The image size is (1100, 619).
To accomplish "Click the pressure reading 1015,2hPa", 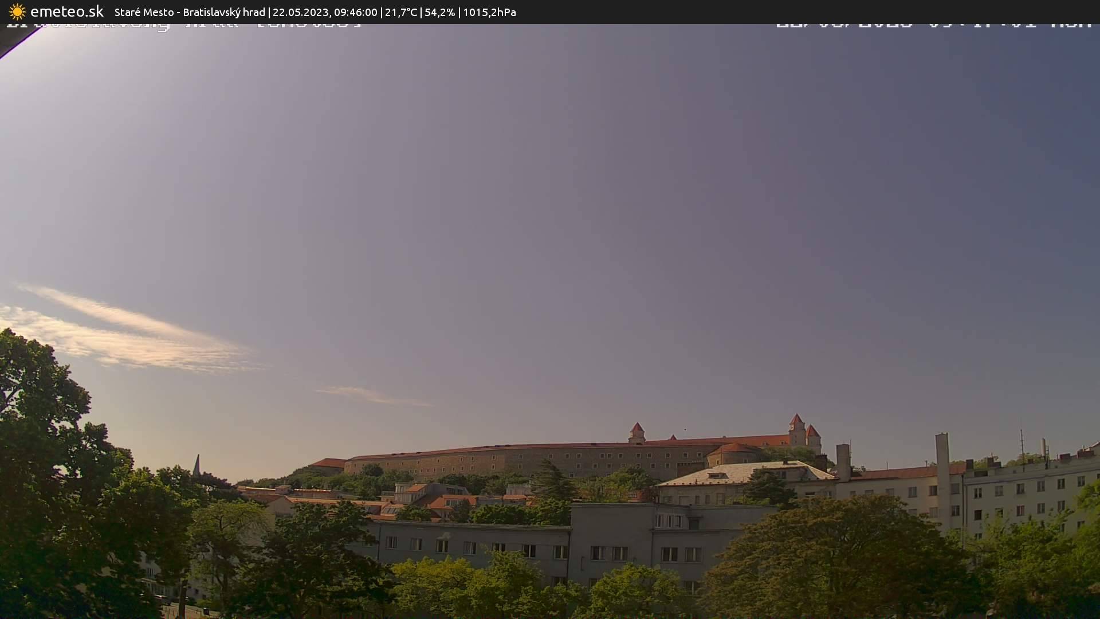I will click(489, 11).
